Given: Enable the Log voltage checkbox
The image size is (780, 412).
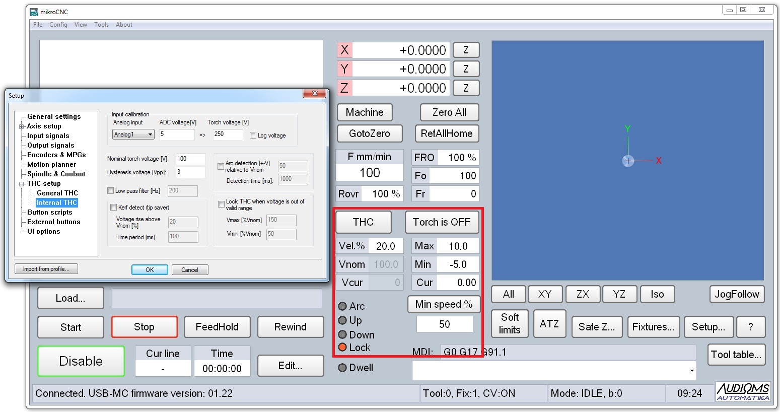Looking at the screenshot, I should click(x=253, y=135).
